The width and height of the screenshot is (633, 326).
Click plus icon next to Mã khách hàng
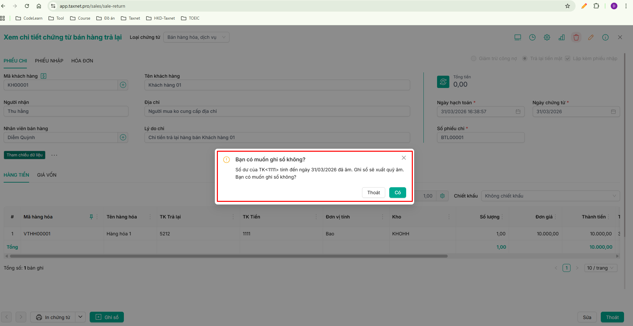[123, 85]
